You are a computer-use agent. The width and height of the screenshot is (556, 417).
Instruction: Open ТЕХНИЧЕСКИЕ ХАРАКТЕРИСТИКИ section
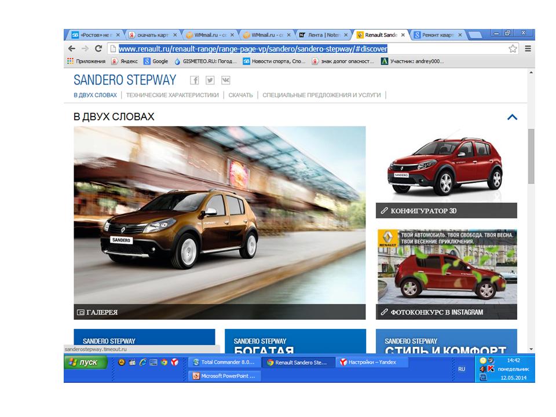coord(173,95)
